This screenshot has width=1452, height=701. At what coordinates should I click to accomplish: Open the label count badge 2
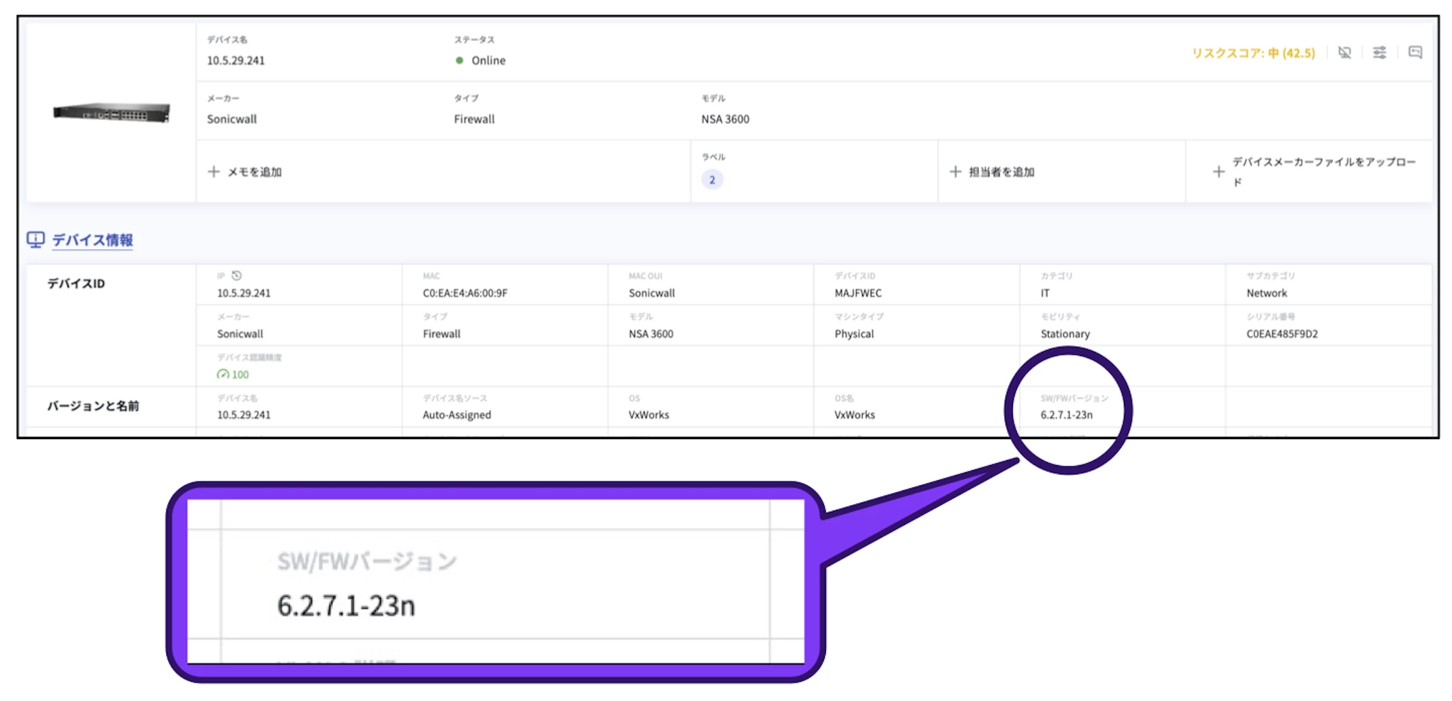(x=712, y=180)
